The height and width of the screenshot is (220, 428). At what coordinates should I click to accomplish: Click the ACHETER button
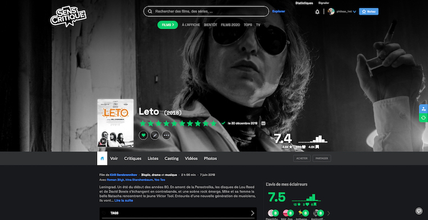pyautogui.click(x=302, y=158)
